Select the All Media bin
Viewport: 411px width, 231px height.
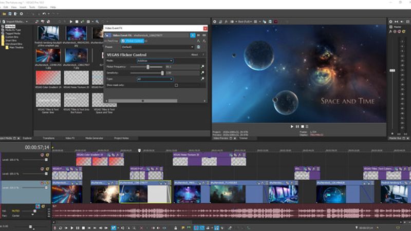coord(10,27)
